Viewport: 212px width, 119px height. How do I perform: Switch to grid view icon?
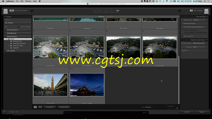point(35,107)
